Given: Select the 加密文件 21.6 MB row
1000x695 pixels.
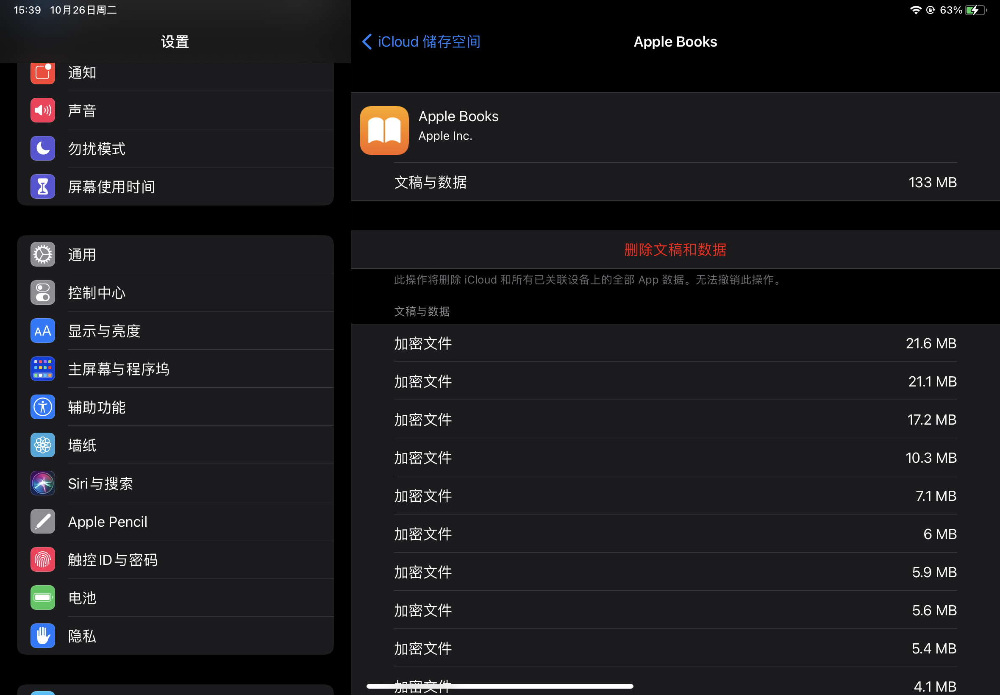Looking at the screenshot, I should 675,343.
